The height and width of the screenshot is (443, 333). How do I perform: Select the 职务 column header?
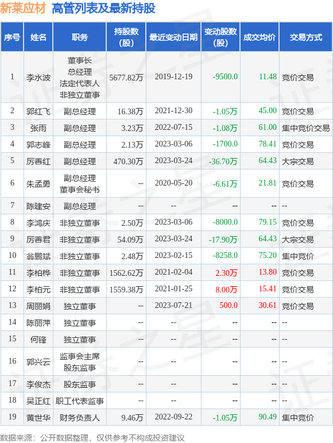click(x=80, y=37)
